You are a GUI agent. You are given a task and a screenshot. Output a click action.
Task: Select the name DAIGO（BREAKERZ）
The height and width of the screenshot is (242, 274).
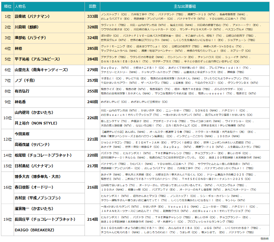click(34, 230)
